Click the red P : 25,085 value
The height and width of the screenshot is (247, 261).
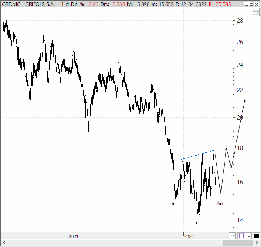220,4
